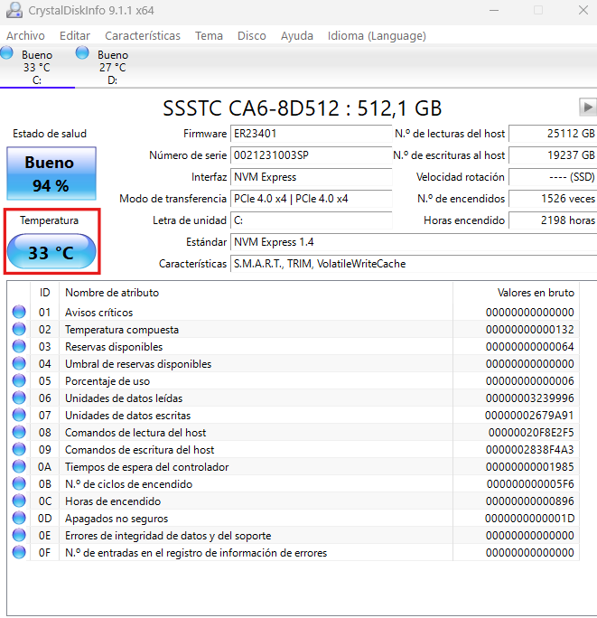Open the Archivo menu
Viewport: 597px width, 618px height.
(25, 36)
